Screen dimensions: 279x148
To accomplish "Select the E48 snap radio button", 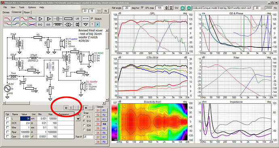I will pos(84,130).
